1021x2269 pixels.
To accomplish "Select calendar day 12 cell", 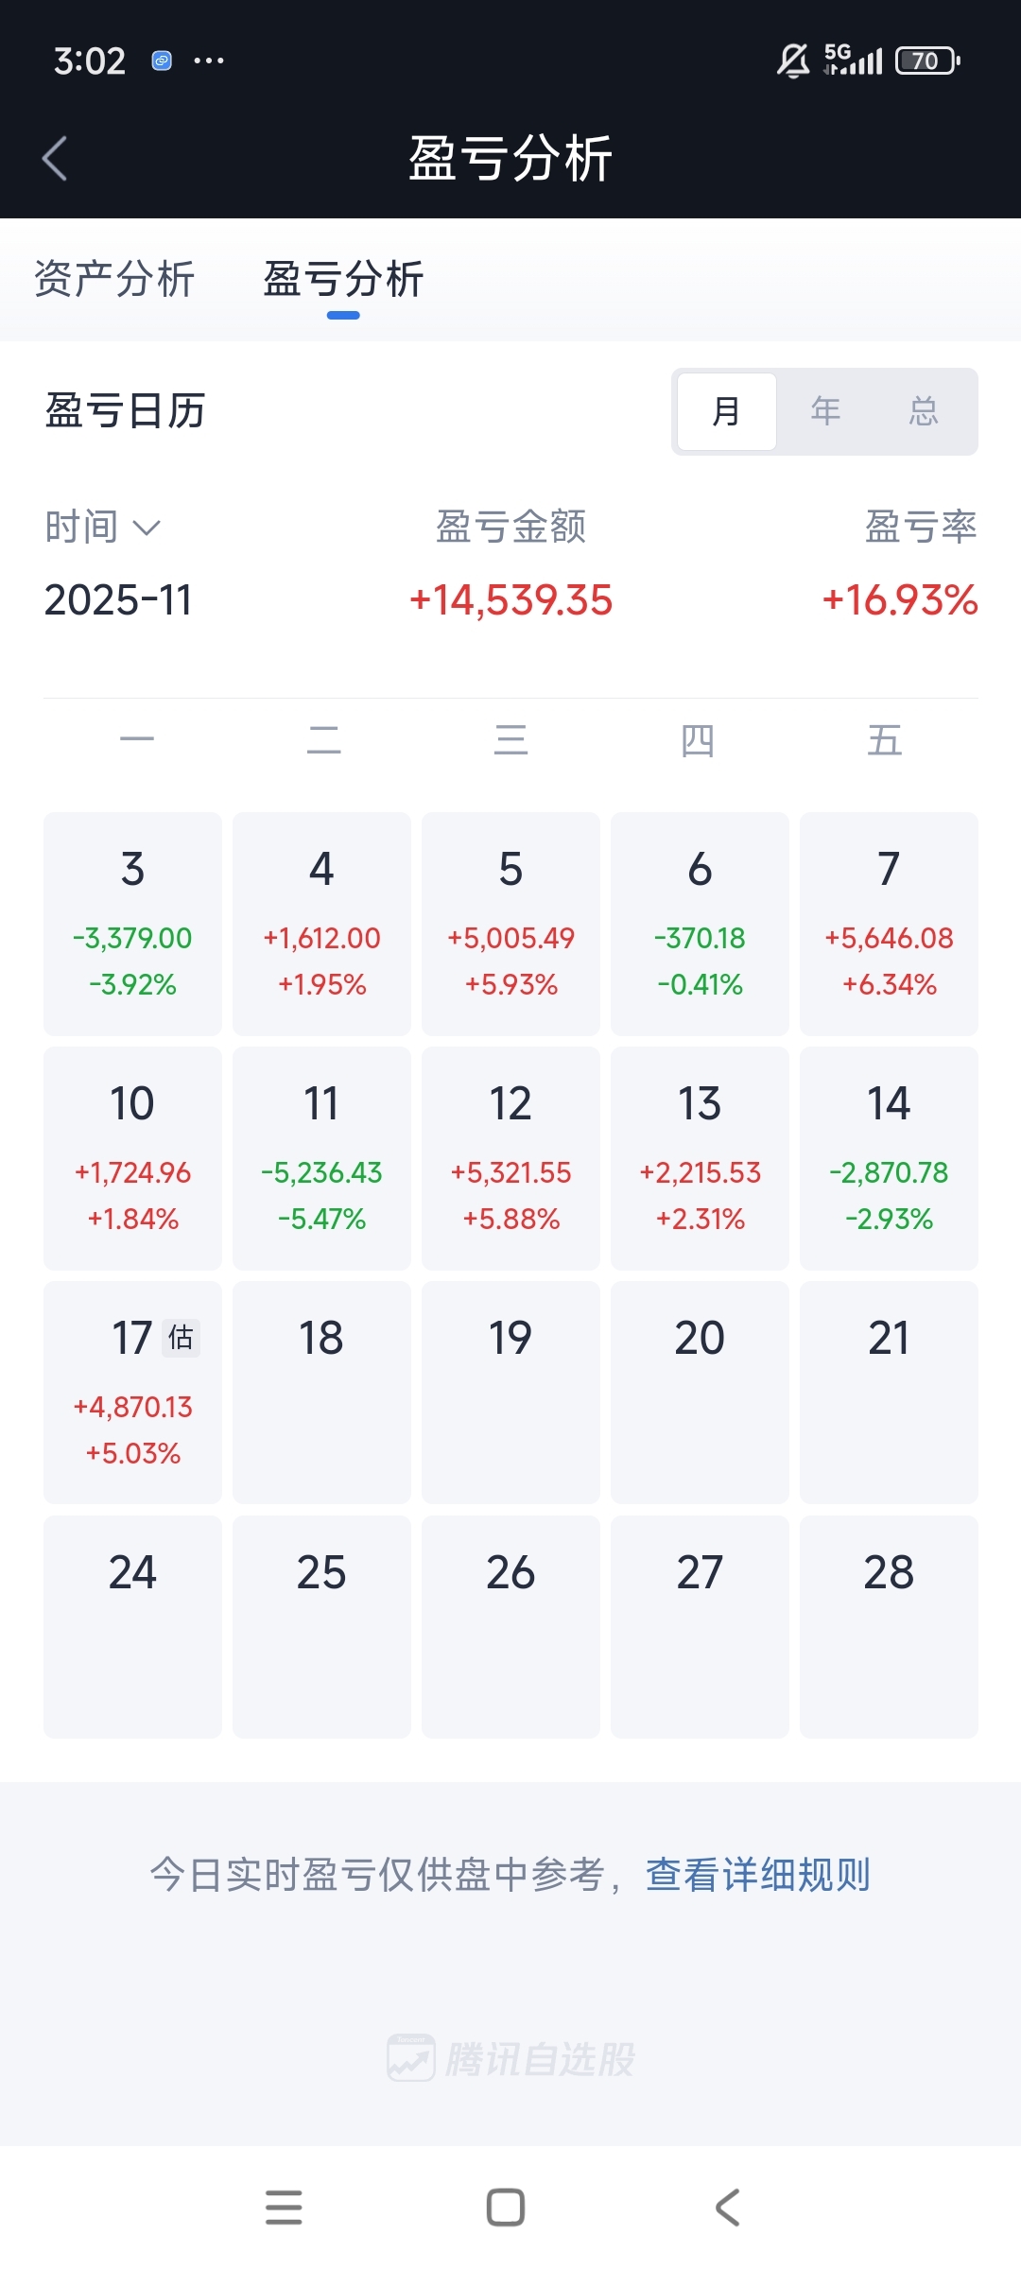I will 510,1158.
